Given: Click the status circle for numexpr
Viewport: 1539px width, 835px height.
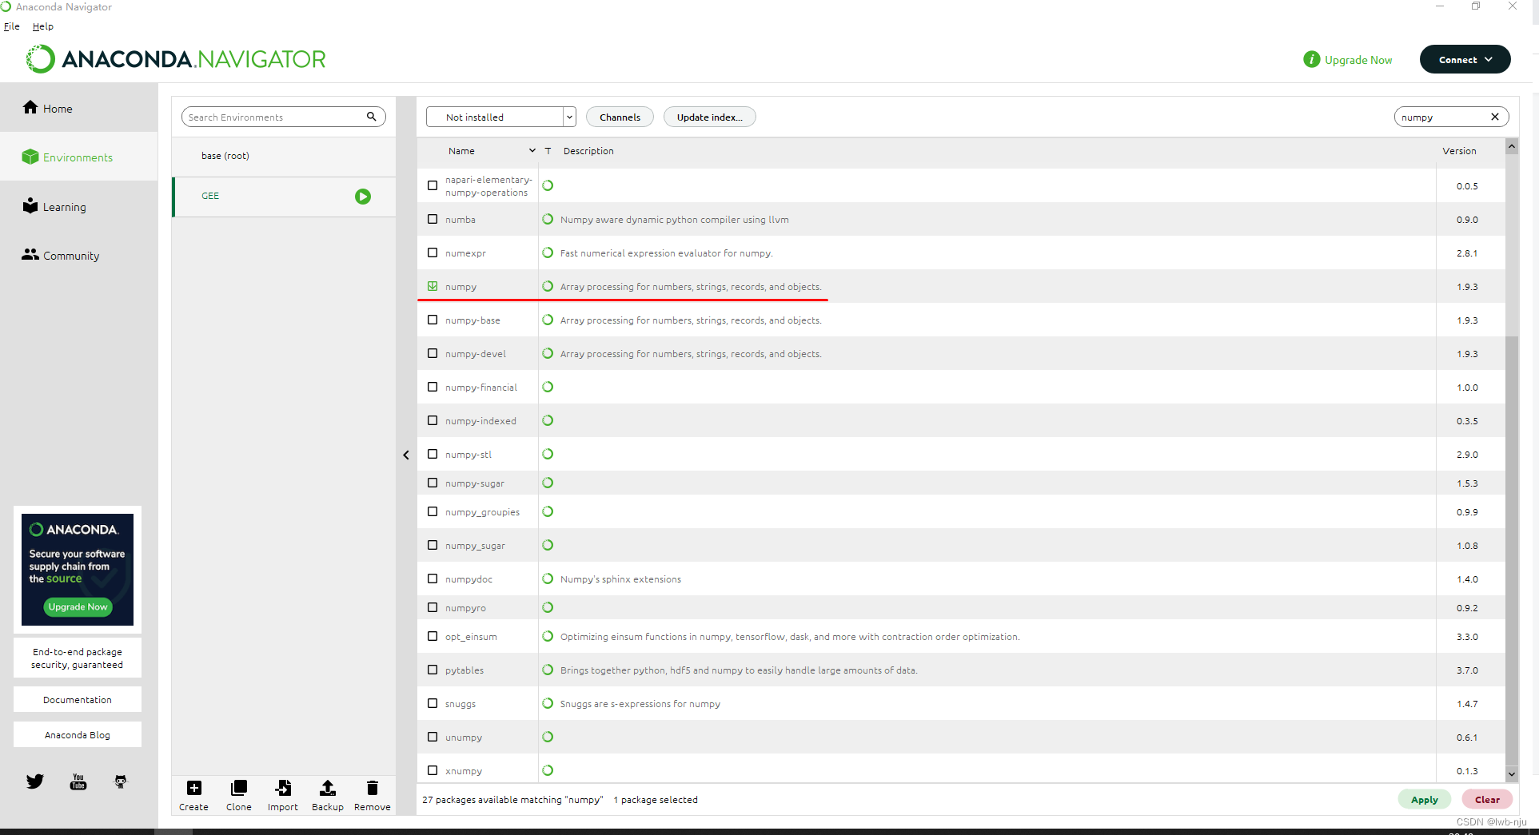Looking at the screenshot, I should click(x=548, y=252).
